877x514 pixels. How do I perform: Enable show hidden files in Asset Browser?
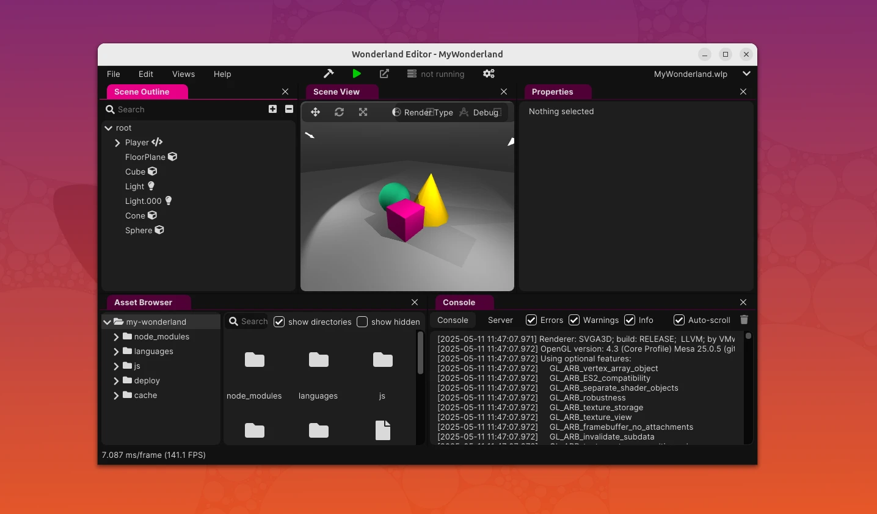pos(363,322)
